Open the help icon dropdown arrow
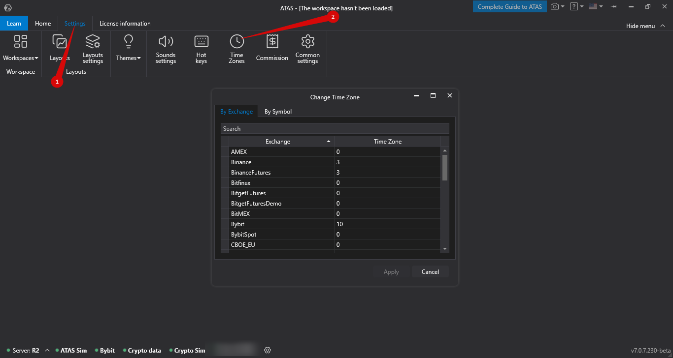673x358 pixels. (x=582, y=6)
